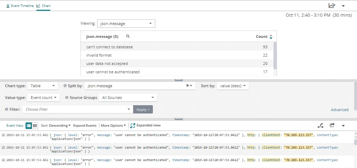
Task: Open the Advanced filter link
Action: (339, 110)
